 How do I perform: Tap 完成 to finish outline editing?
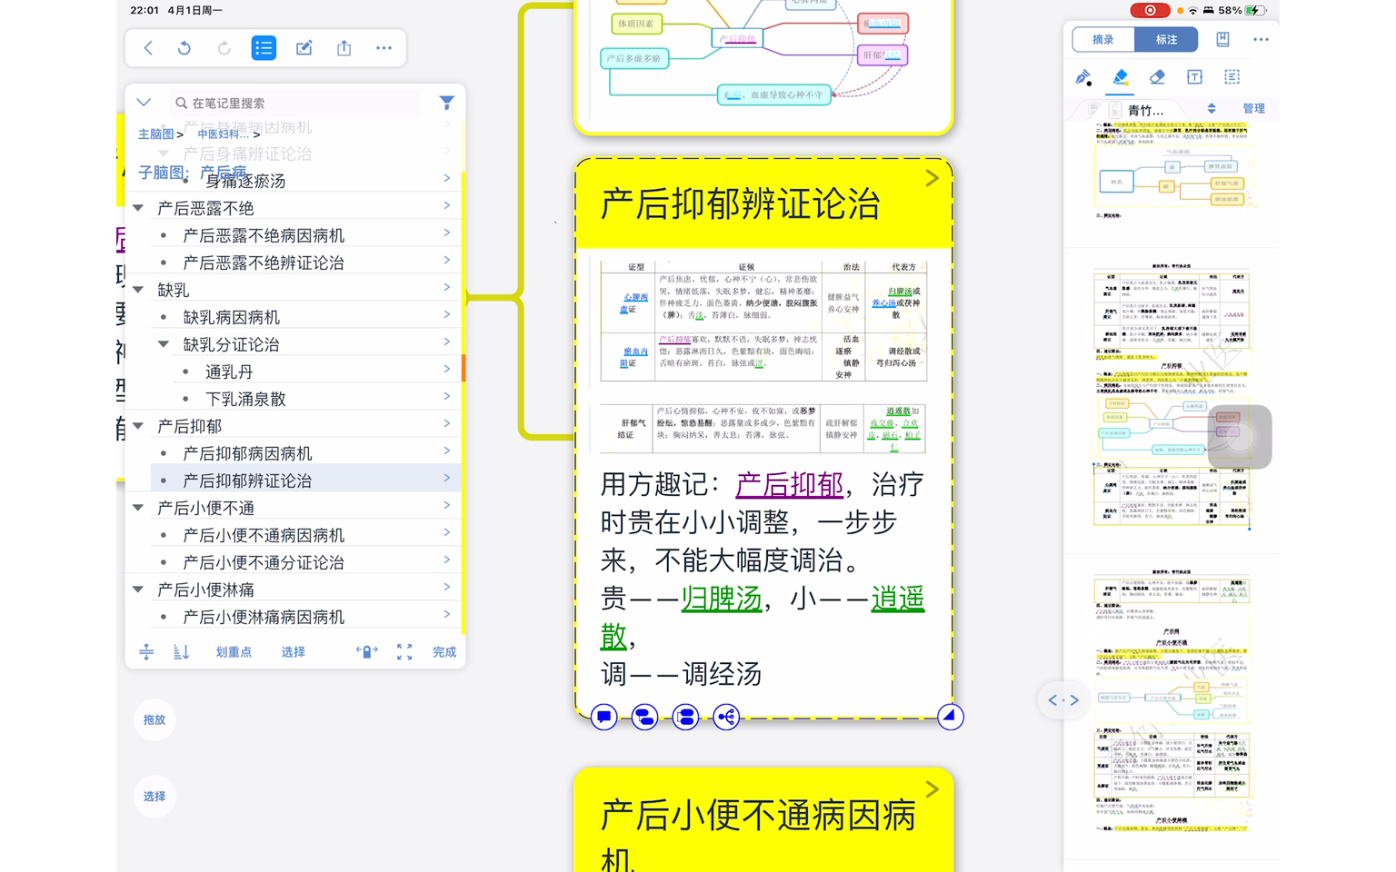[x=444, y=652]
